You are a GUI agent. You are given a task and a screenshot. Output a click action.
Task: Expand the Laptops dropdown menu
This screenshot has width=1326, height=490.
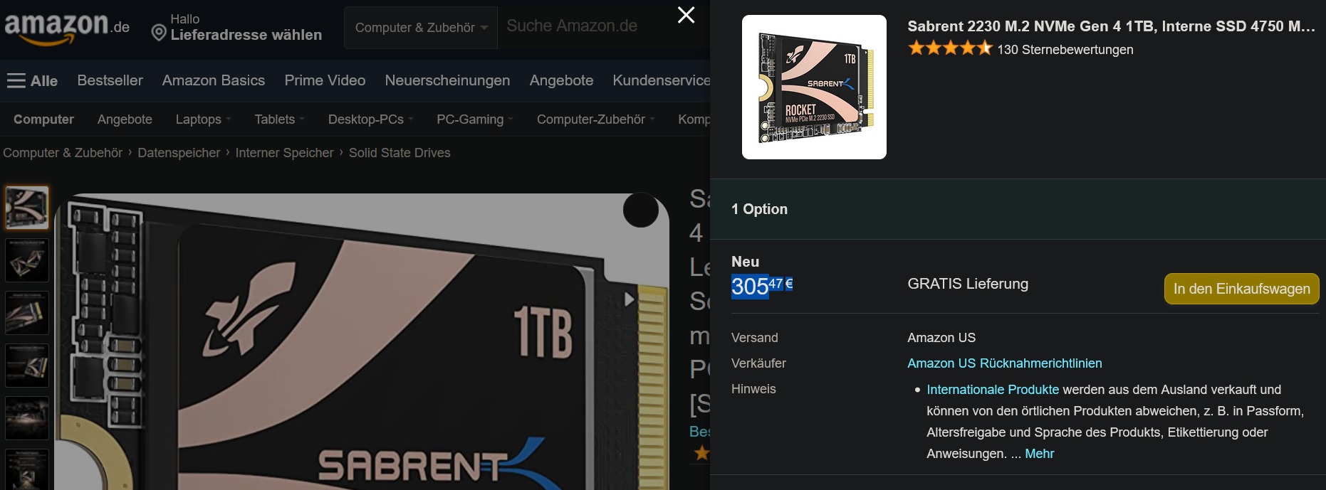(203, 119)
